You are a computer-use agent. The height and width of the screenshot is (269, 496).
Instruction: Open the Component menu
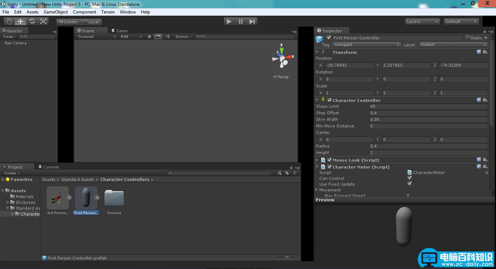pyautogui.click(x=84, y=12)
